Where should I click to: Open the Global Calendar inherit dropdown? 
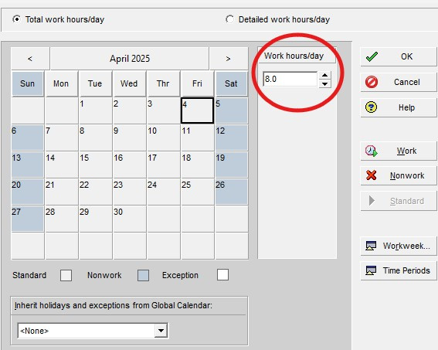click(x=161, y=331)
